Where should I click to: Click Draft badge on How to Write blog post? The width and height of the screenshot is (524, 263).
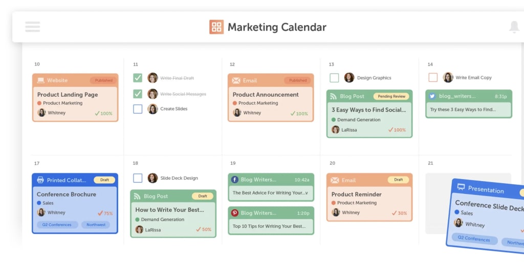click(203, 196)
